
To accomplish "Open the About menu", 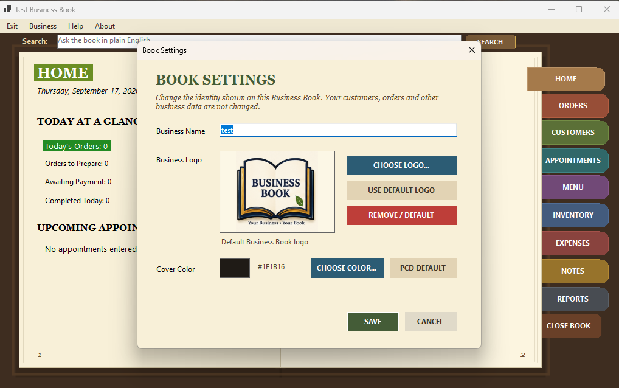I will point(105,26).
